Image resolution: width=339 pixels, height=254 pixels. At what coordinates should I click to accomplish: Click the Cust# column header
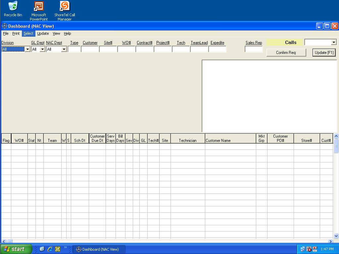pos(326,139)
